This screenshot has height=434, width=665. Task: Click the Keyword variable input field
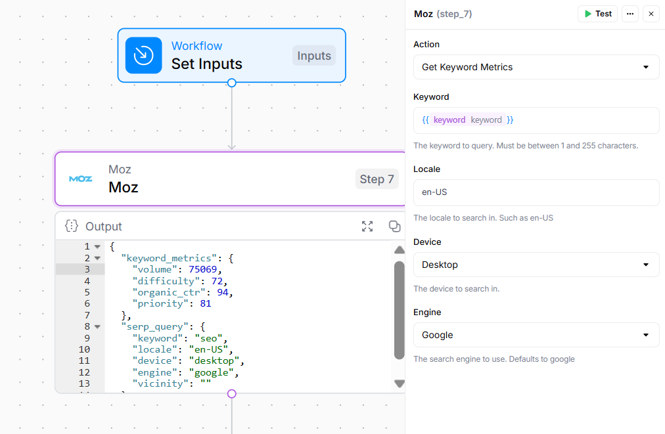pos(536,120)
